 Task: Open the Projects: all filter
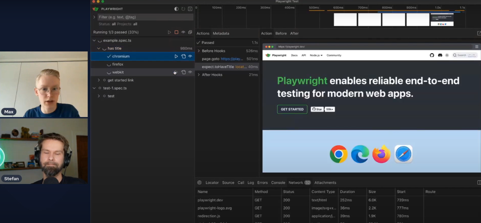(x=127, y=24)
